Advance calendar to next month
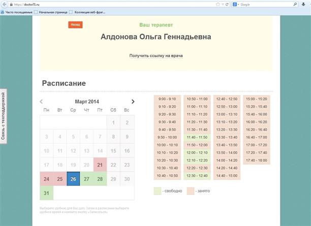This screenshot has width=311, height=226. tap(133, 102)
